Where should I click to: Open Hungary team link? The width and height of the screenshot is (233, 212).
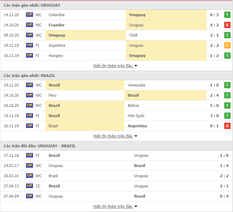[56, 56]
